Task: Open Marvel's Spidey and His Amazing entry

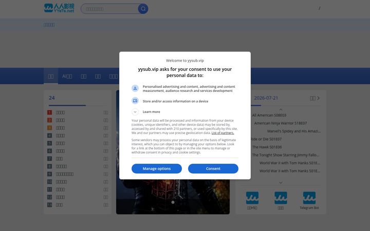Action: pyautogui.click(x=294, y=131)
